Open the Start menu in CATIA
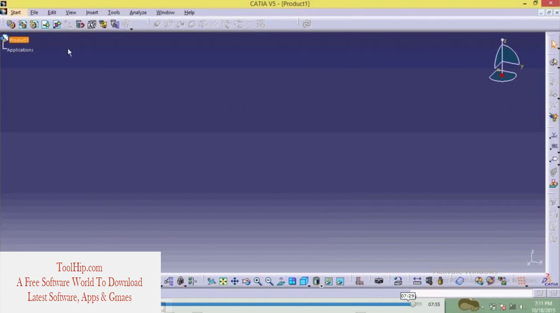 16,13
